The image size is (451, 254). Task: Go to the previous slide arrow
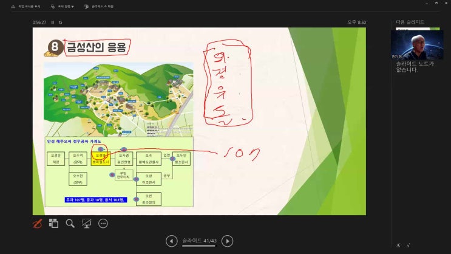point(172,241)
